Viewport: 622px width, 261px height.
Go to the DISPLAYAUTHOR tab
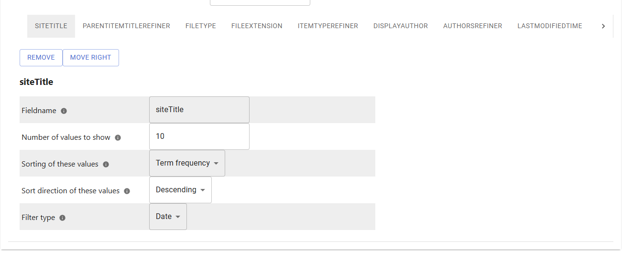[x=401, y=26]
